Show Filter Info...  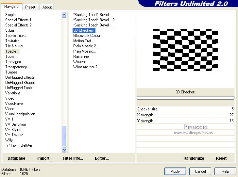coord(73,158)
